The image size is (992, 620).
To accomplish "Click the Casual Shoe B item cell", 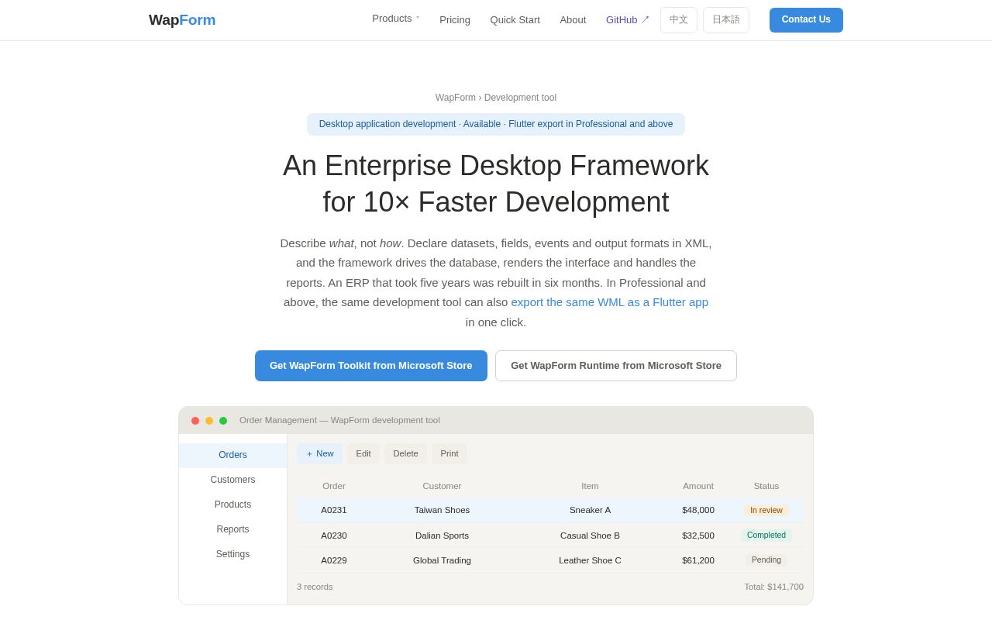I will 590,536.
